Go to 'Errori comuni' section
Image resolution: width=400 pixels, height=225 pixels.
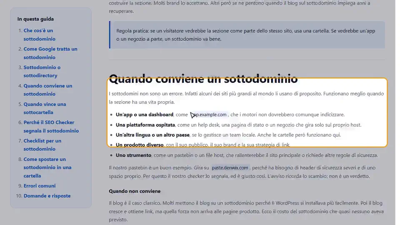pos(40,186)
